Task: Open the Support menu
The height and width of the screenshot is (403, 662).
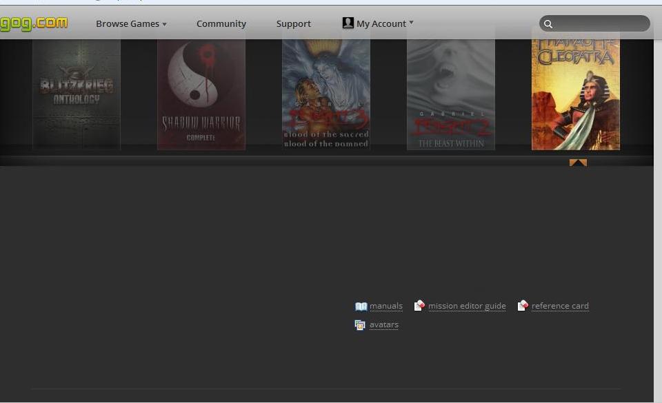Action: (294, 24)
